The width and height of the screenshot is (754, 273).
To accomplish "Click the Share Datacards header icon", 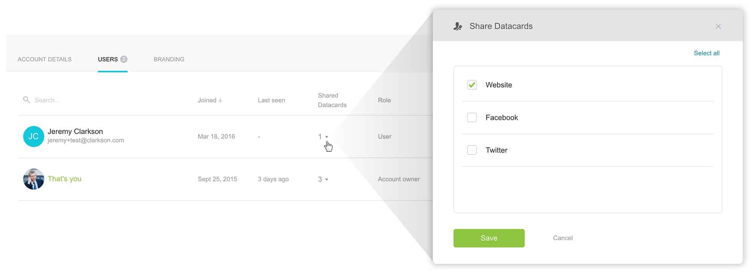I will coord(458,26).
